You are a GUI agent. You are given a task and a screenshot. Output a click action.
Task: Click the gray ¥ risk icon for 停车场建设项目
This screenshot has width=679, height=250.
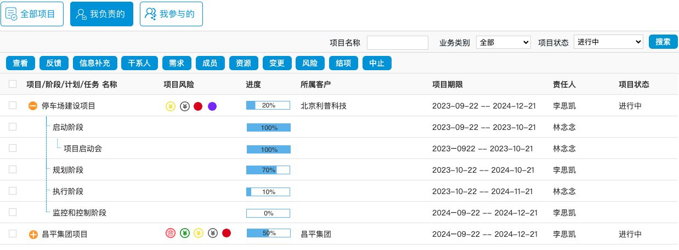pyautogui.click(x=185, y=106)
